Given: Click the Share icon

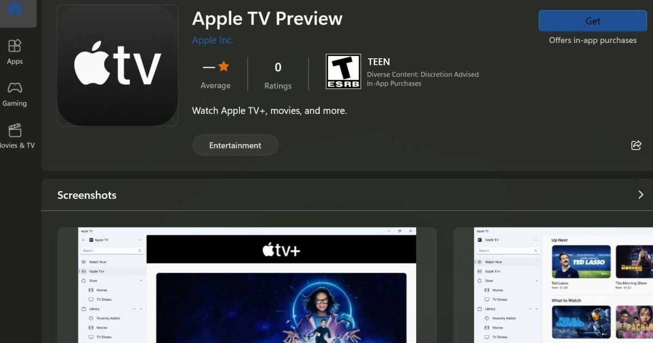Looking at the screenshot, I should click(636, 145).
